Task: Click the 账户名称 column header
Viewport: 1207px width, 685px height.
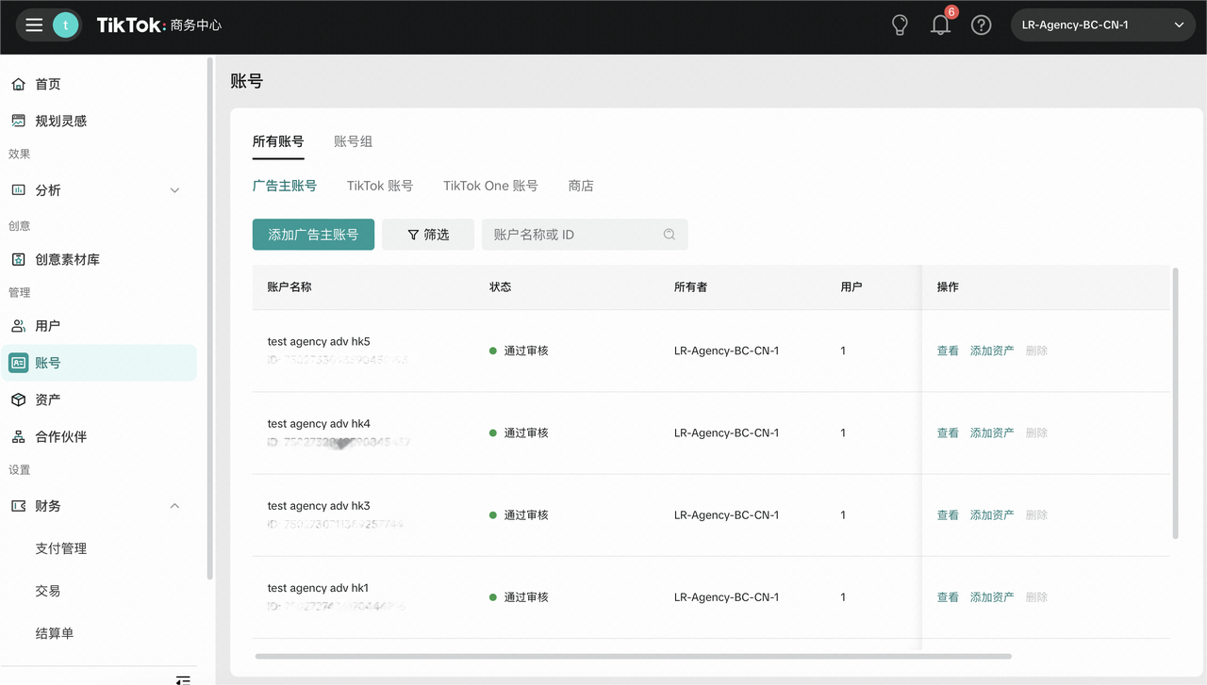Action: click(289, 286)
